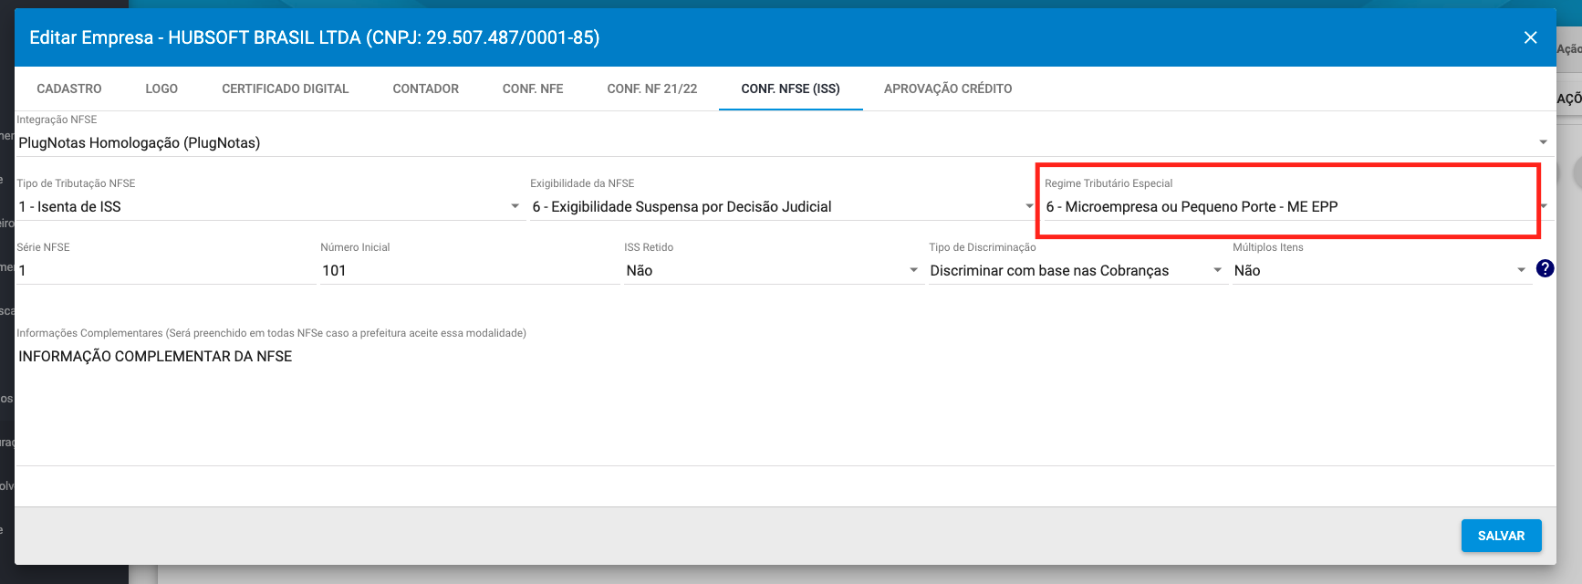This screenshot has height=584, width=1582.
Task: Switch to CONF. NF 21/22 tab
Action: click(651, 89)
